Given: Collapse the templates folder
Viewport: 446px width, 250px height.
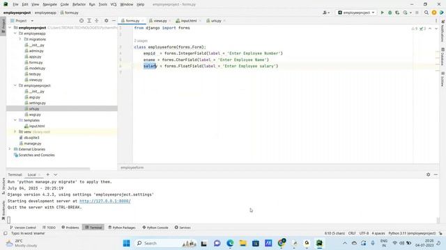Looking at the screenshot, I should [x=15, y=120].
